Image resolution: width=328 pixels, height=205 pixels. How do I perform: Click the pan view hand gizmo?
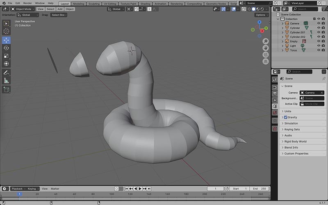click(266, 47)
